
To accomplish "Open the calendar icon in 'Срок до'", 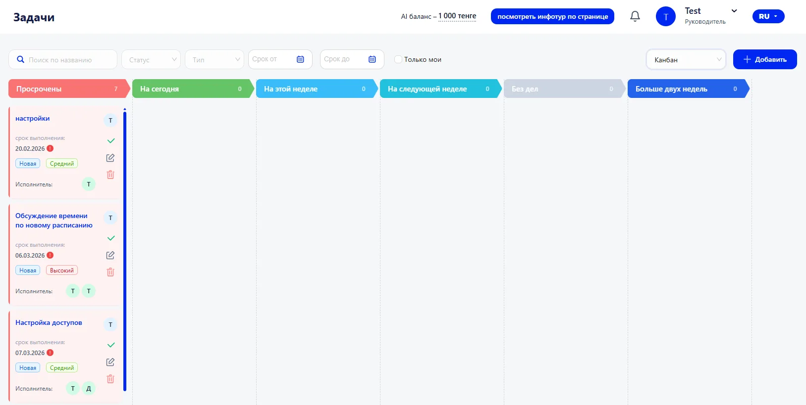I will 372,59.
